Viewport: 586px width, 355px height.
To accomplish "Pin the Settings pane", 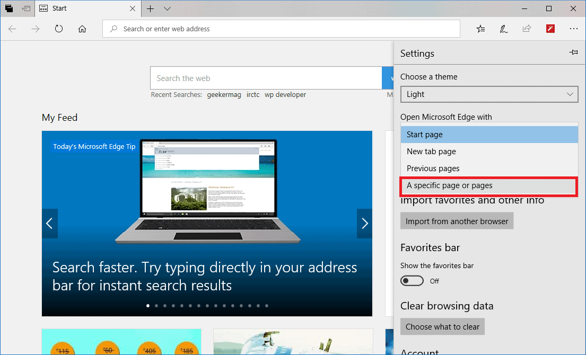I will pos(573,52).
